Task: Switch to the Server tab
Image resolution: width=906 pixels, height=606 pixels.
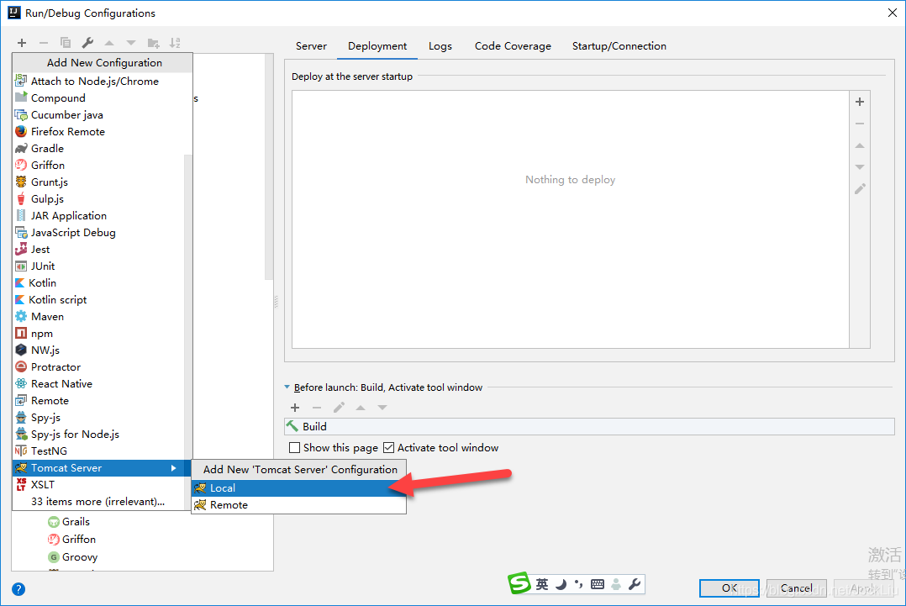Action: tap(312, 46)
